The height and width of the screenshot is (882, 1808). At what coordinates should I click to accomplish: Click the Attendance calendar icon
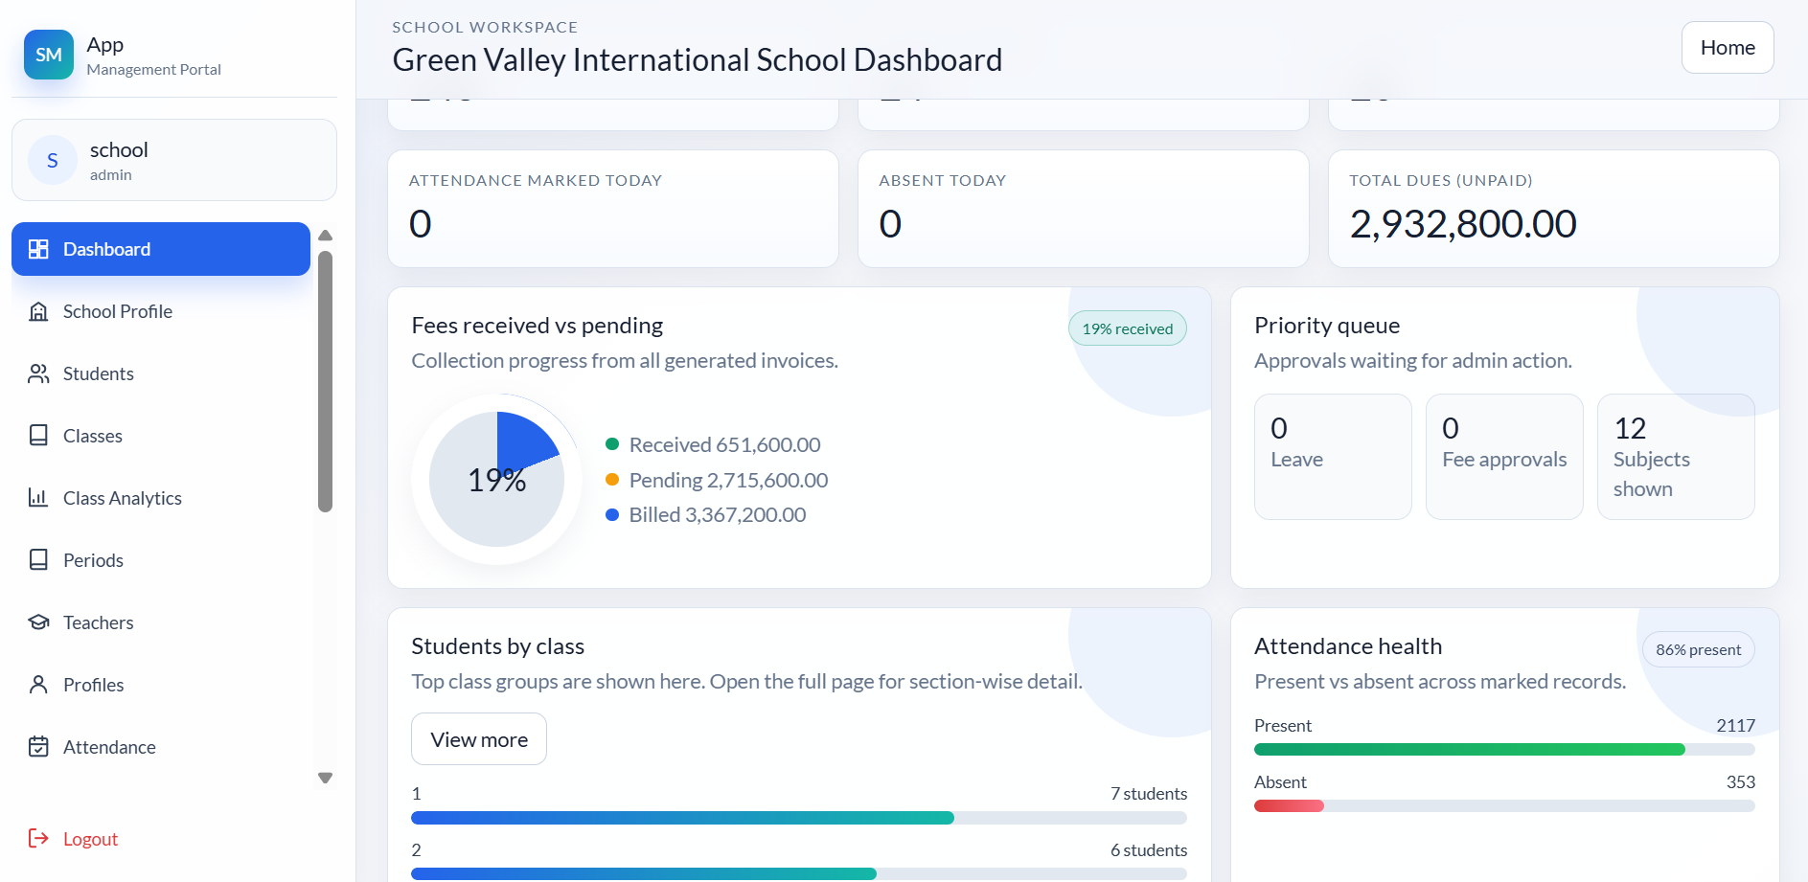coord(38,747)
